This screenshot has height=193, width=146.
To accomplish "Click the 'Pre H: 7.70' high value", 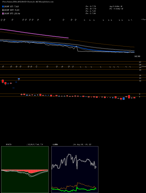I will point(91,9).
